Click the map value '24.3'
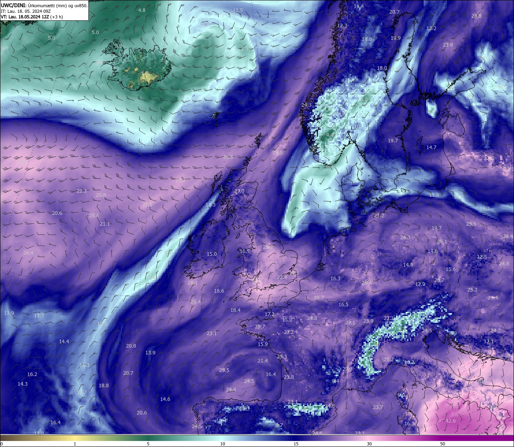Image resolution: width=514 pixels, height=447 pixels. pos(306,105)
